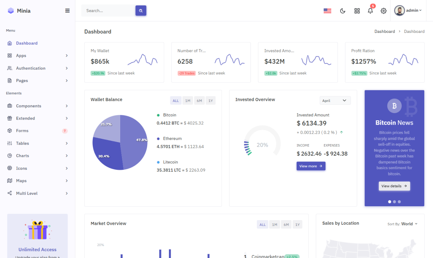433x258 pixels.
Task: Open the Sort By World dropdown
Action: [402, 224]
